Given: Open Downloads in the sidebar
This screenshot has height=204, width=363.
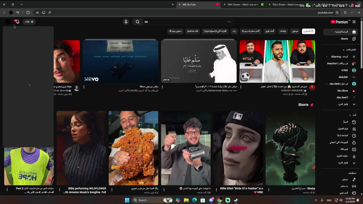Looking at the screenshot, I should tap(340, 156).
